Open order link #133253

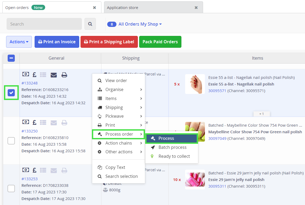(x=30, y=179)
